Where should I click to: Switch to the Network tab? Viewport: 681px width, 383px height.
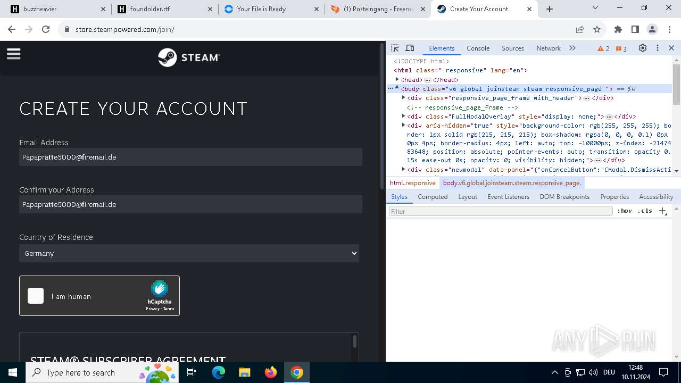click(x=549, y=48)
